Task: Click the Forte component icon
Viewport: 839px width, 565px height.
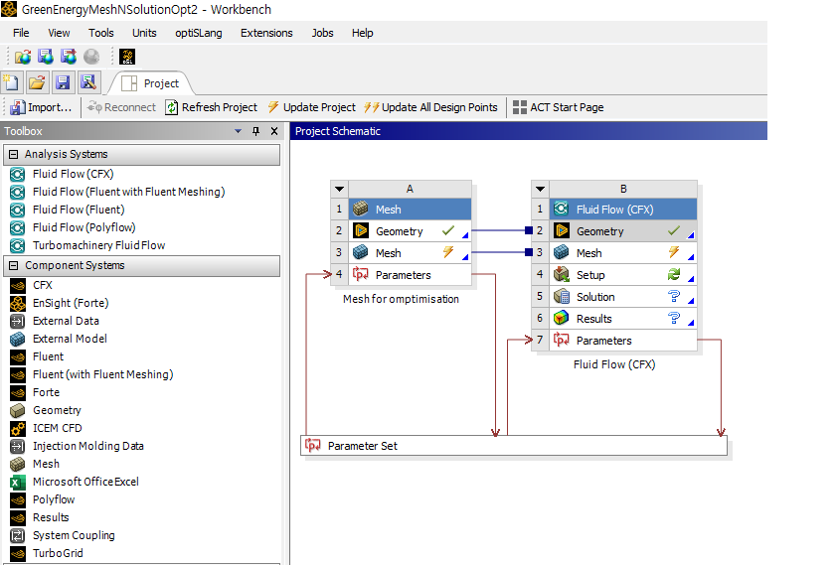Action: (x=18, y=393)
